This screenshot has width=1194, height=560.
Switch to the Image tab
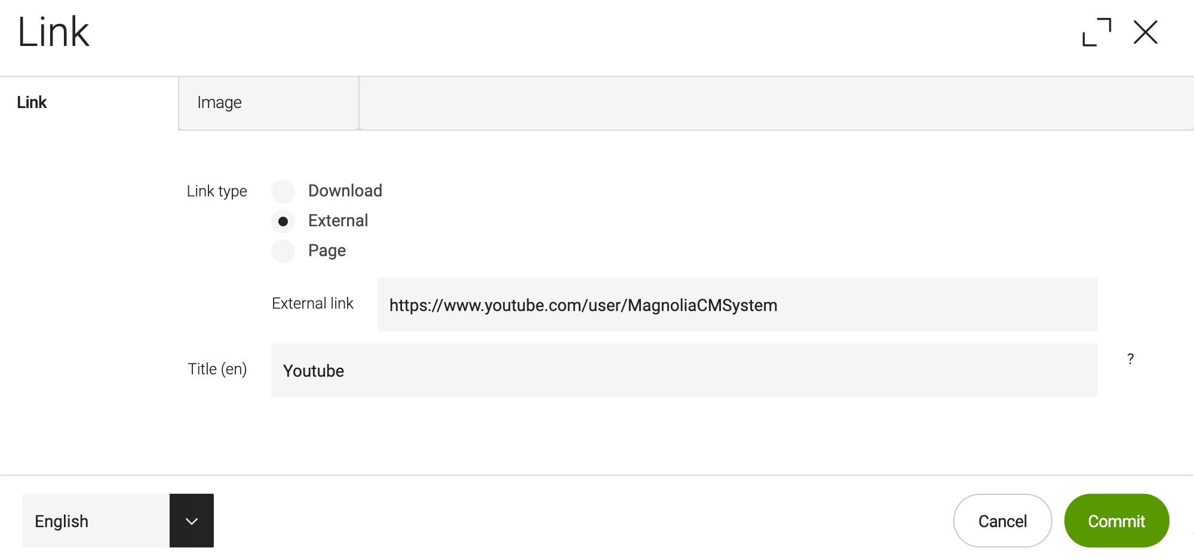pyautogui.click(x=219, y=103)
